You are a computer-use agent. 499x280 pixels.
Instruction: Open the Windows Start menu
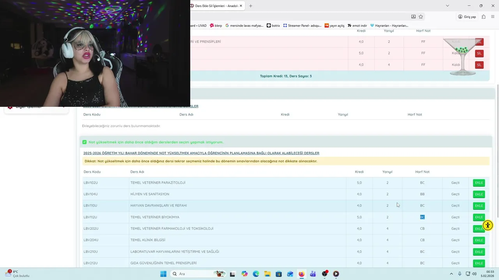point(163,274)
